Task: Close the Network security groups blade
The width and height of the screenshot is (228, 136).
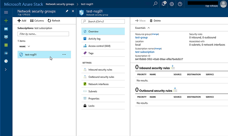Action: coord(73,11)
